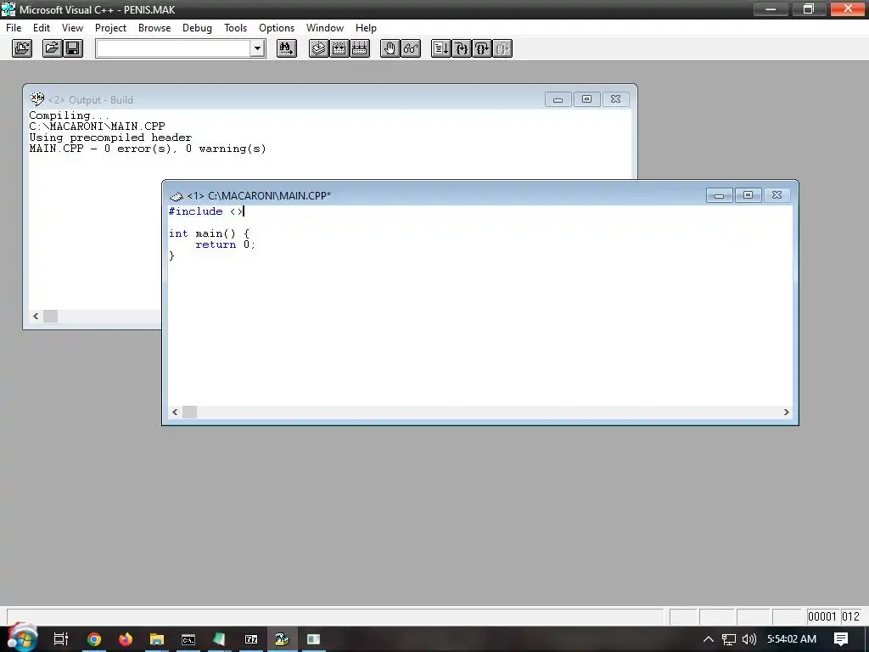Close the MAIN.CPP editor window
This screenshot has width=869, height=652.
coord(776,195)
